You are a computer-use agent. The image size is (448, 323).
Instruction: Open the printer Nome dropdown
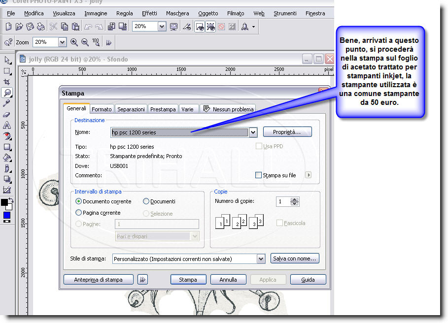click(253, 132)
